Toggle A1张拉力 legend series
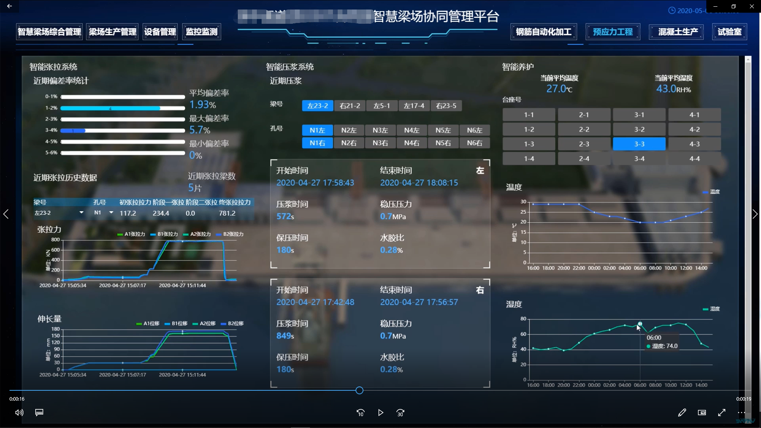This screenshot has width=761, height=428. click(x=131, y=234)
